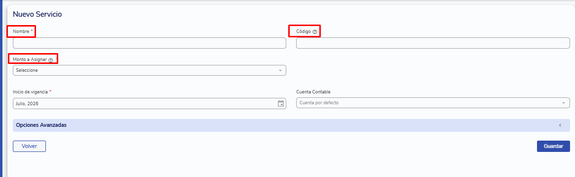Click the Monto a Asignar label text
Viewport: 575px width, 177px height.
(30, 60)
